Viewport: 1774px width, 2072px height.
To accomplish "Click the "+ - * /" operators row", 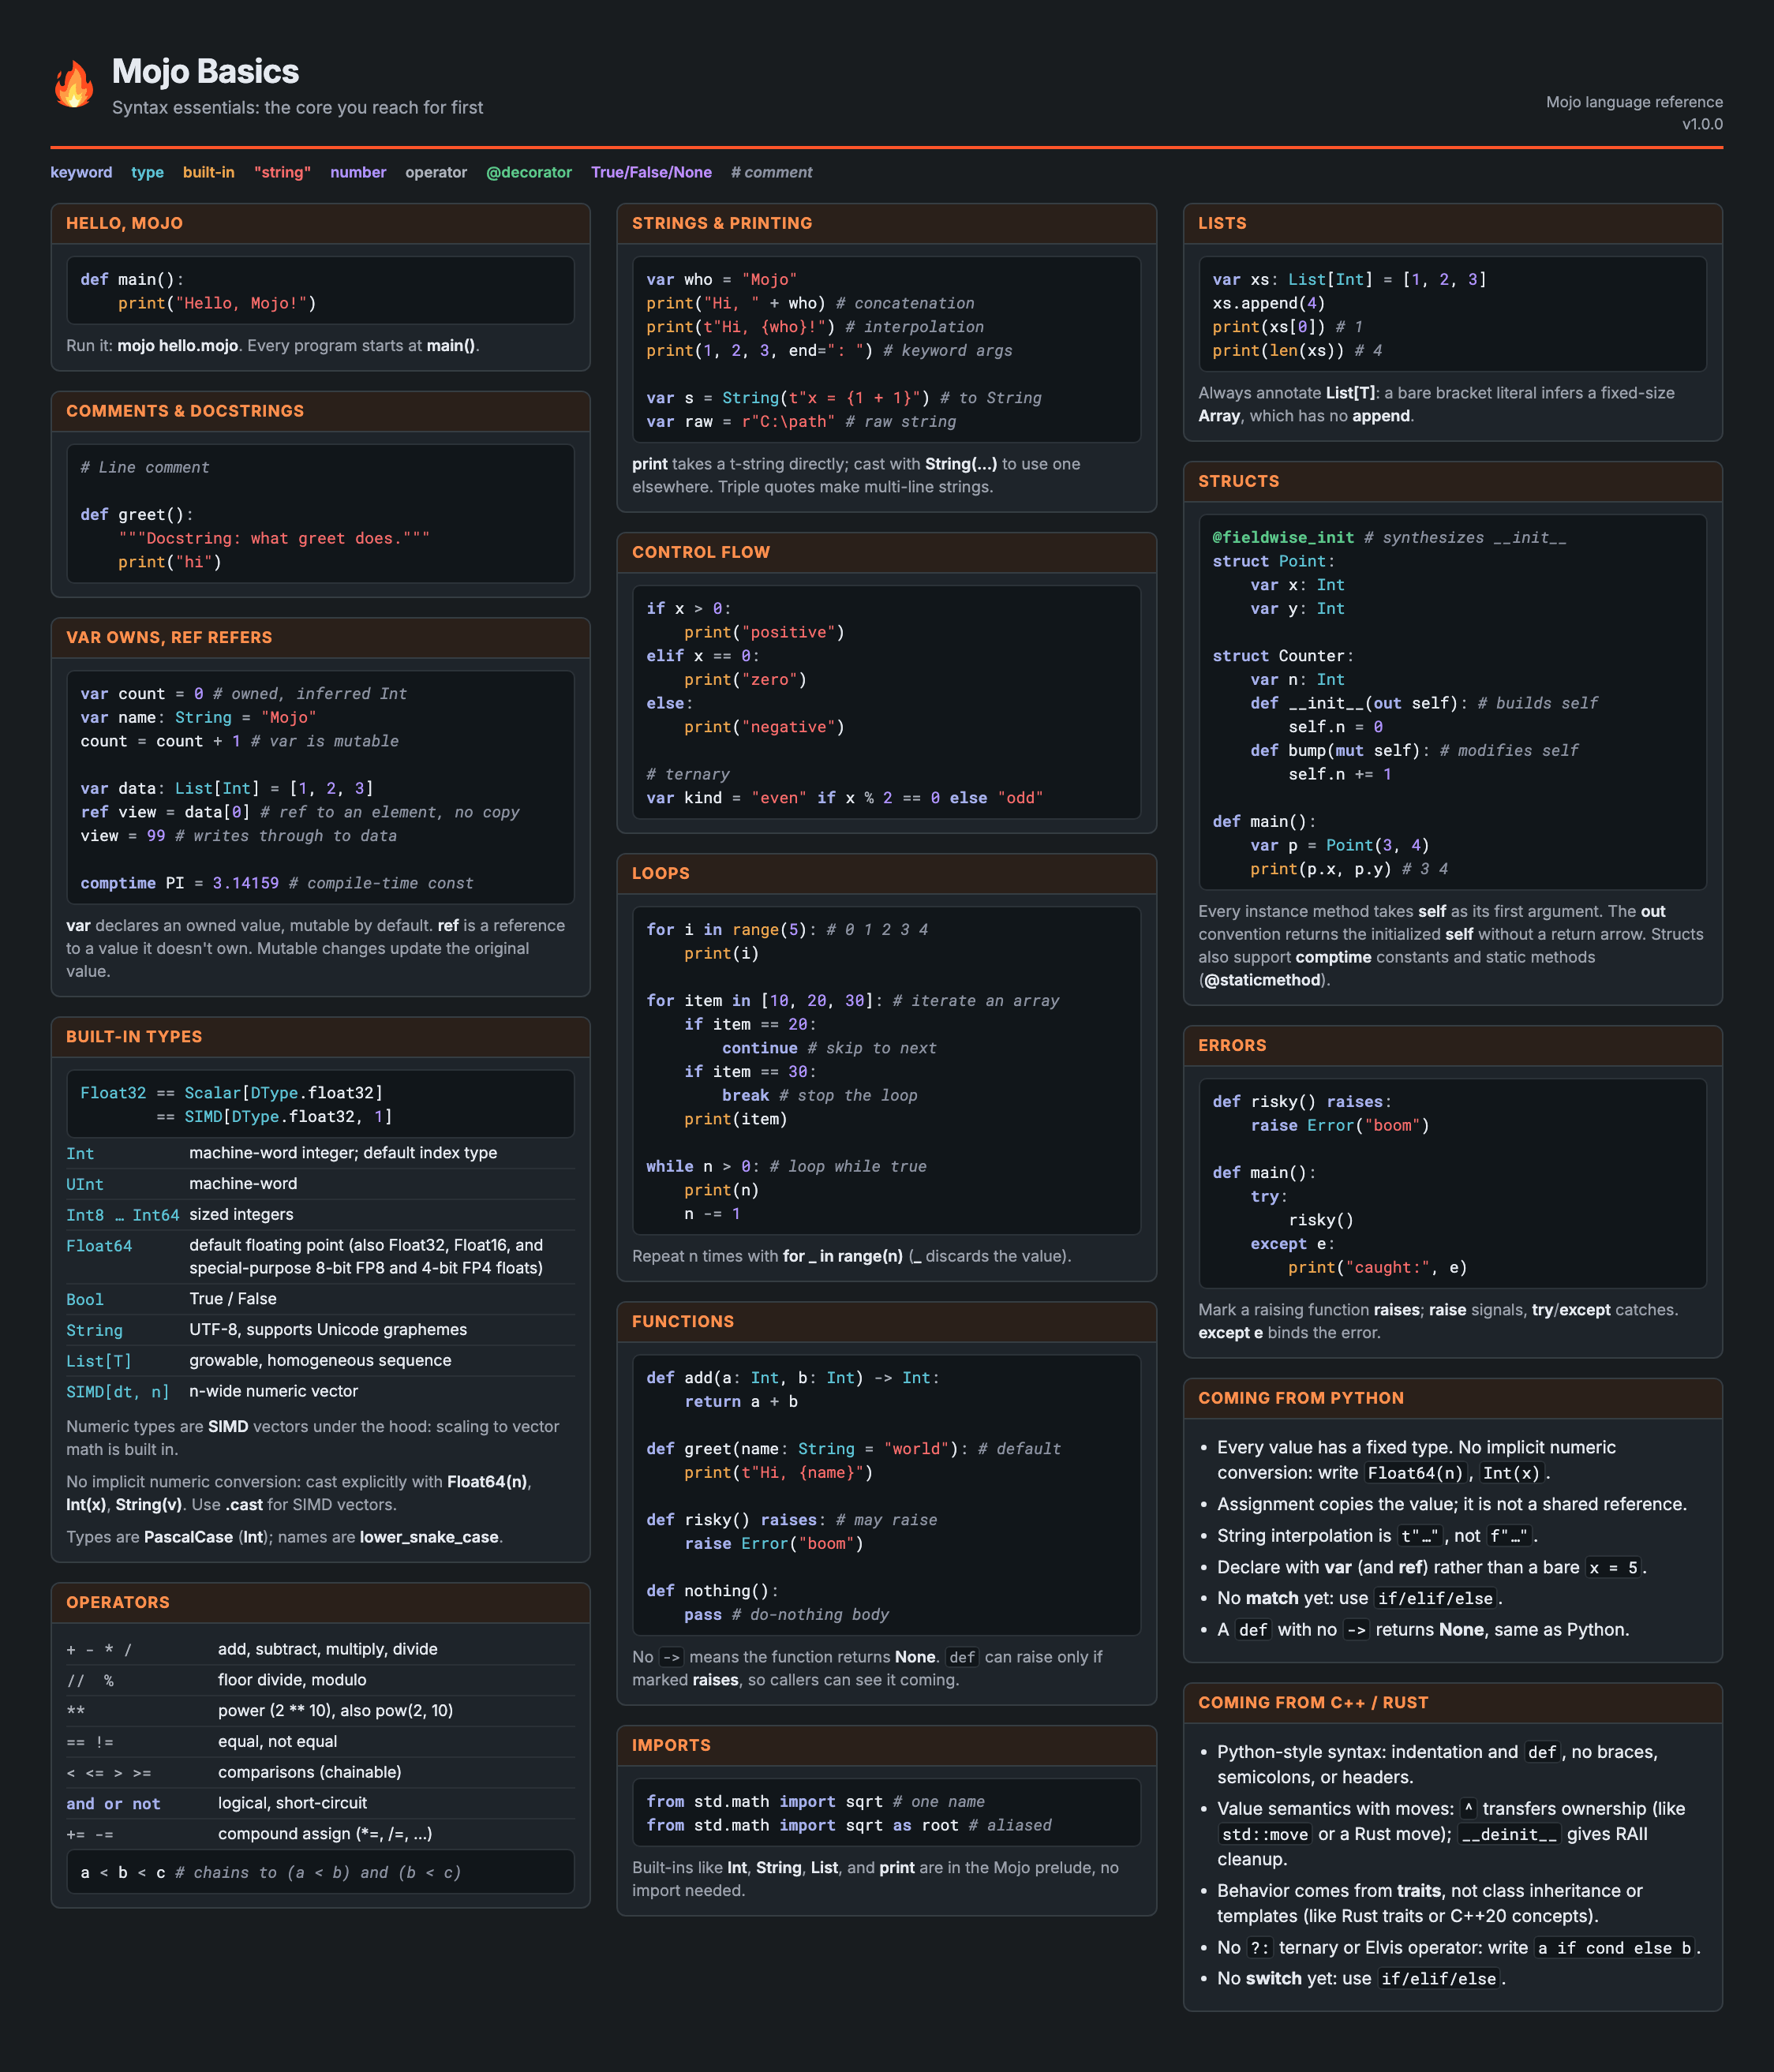I will [x=320, y=1649].
